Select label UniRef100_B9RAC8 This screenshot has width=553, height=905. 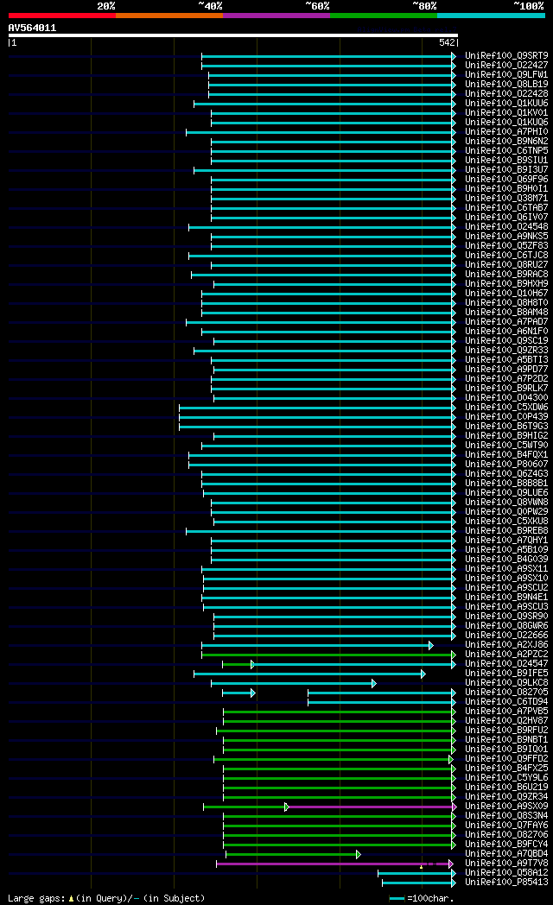point(506,274)
